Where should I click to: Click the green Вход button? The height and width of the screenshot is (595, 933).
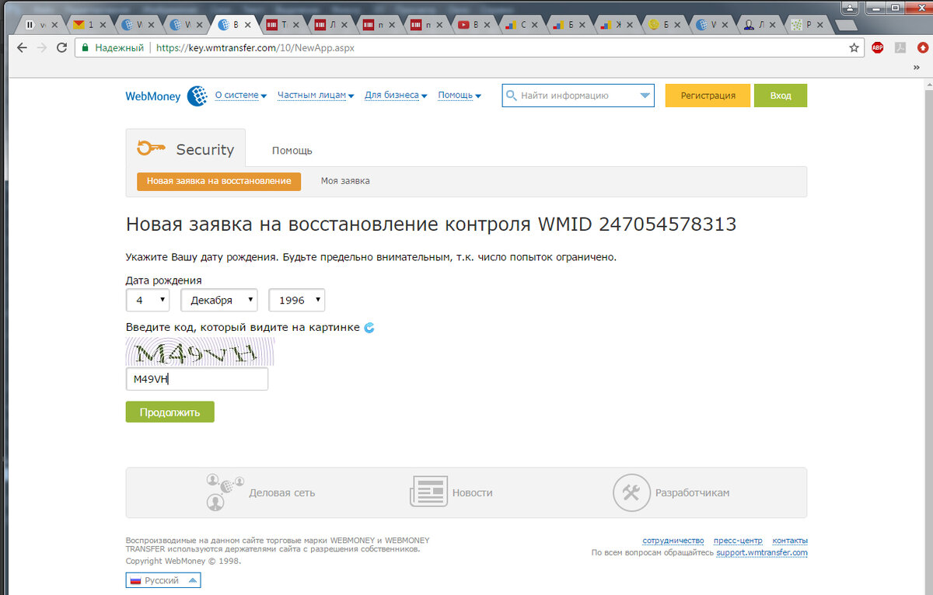(781, 96)
